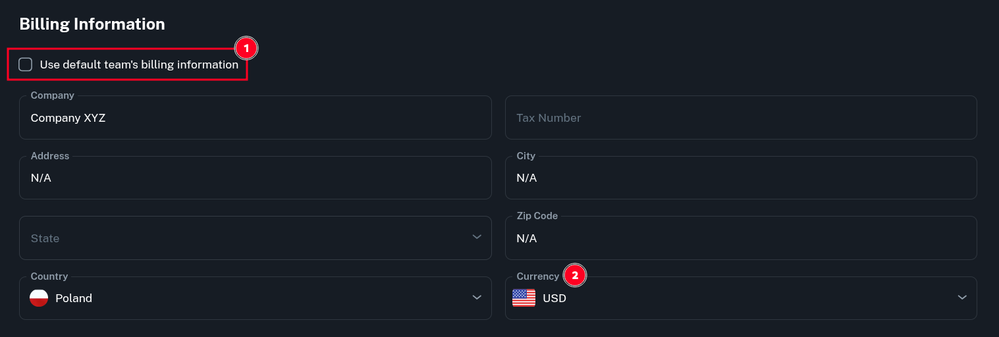999x337 pixels.
Task: Expand the Currency dropdown chevron
Action: coord(962,298)
